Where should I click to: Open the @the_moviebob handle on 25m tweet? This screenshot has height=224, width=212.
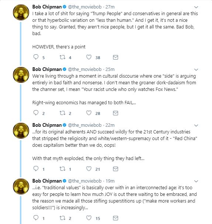[x=85, y=69]
